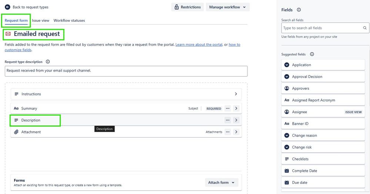Viewport: 370px width, 194px height.
Task: Click the Change reason field icon
Action: 287,135
